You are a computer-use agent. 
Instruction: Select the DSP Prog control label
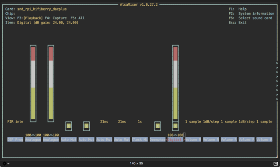coord(15,140)
